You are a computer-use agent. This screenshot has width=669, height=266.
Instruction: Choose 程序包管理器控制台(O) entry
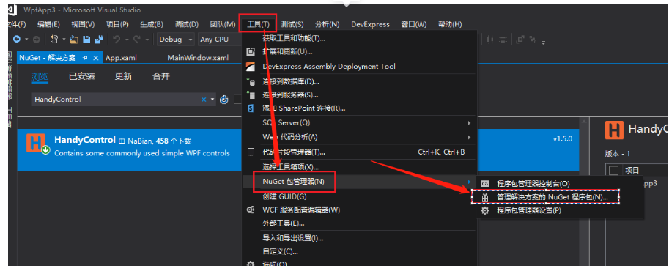[533, 183]
